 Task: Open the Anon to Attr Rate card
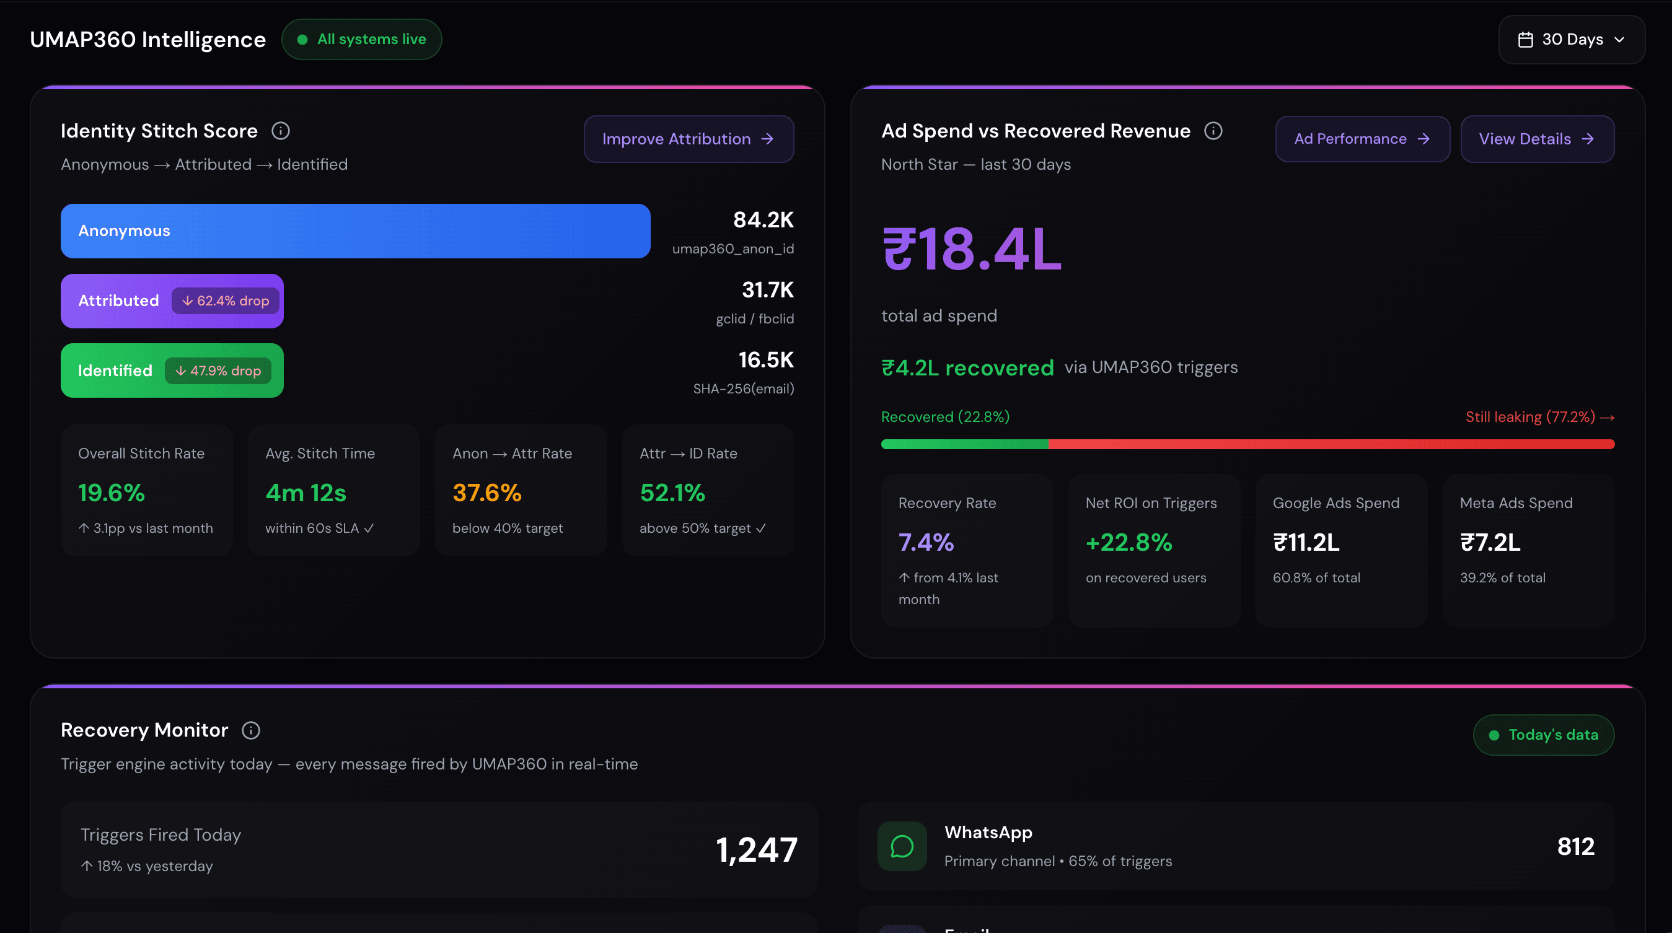pos(521,491)
